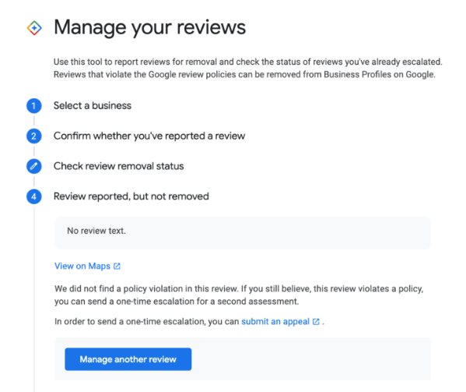Image resolution: width=466 pixels, height=392 pixels.
Task: Click the policy violation not found message
Action: click(x=239, y=295)
